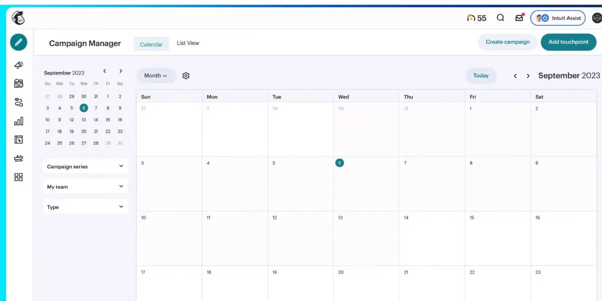Open calendar settings gear icon

pos(186,76)
